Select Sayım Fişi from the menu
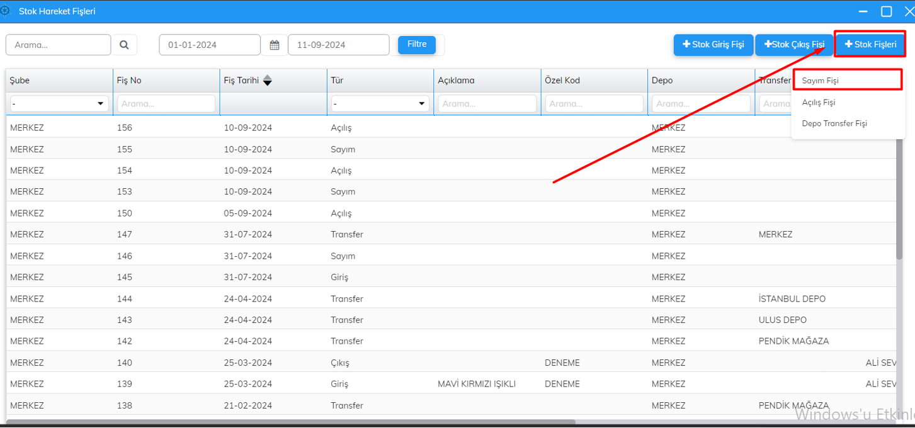 click(821, 81)
